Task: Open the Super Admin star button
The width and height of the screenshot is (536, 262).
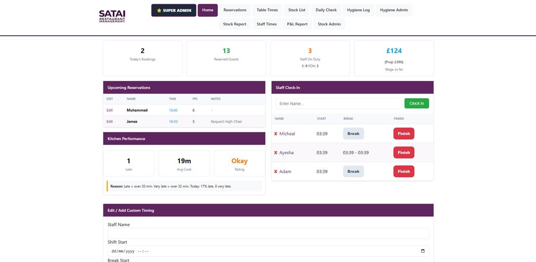Action: pyautogui.click(x=174, y=10)
